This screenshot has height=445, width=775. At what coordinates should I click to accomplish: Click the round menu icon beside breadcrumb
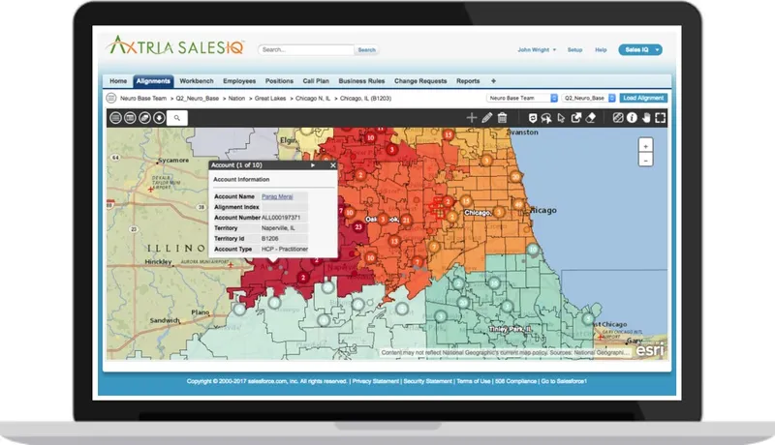click(x=111, y=98)
